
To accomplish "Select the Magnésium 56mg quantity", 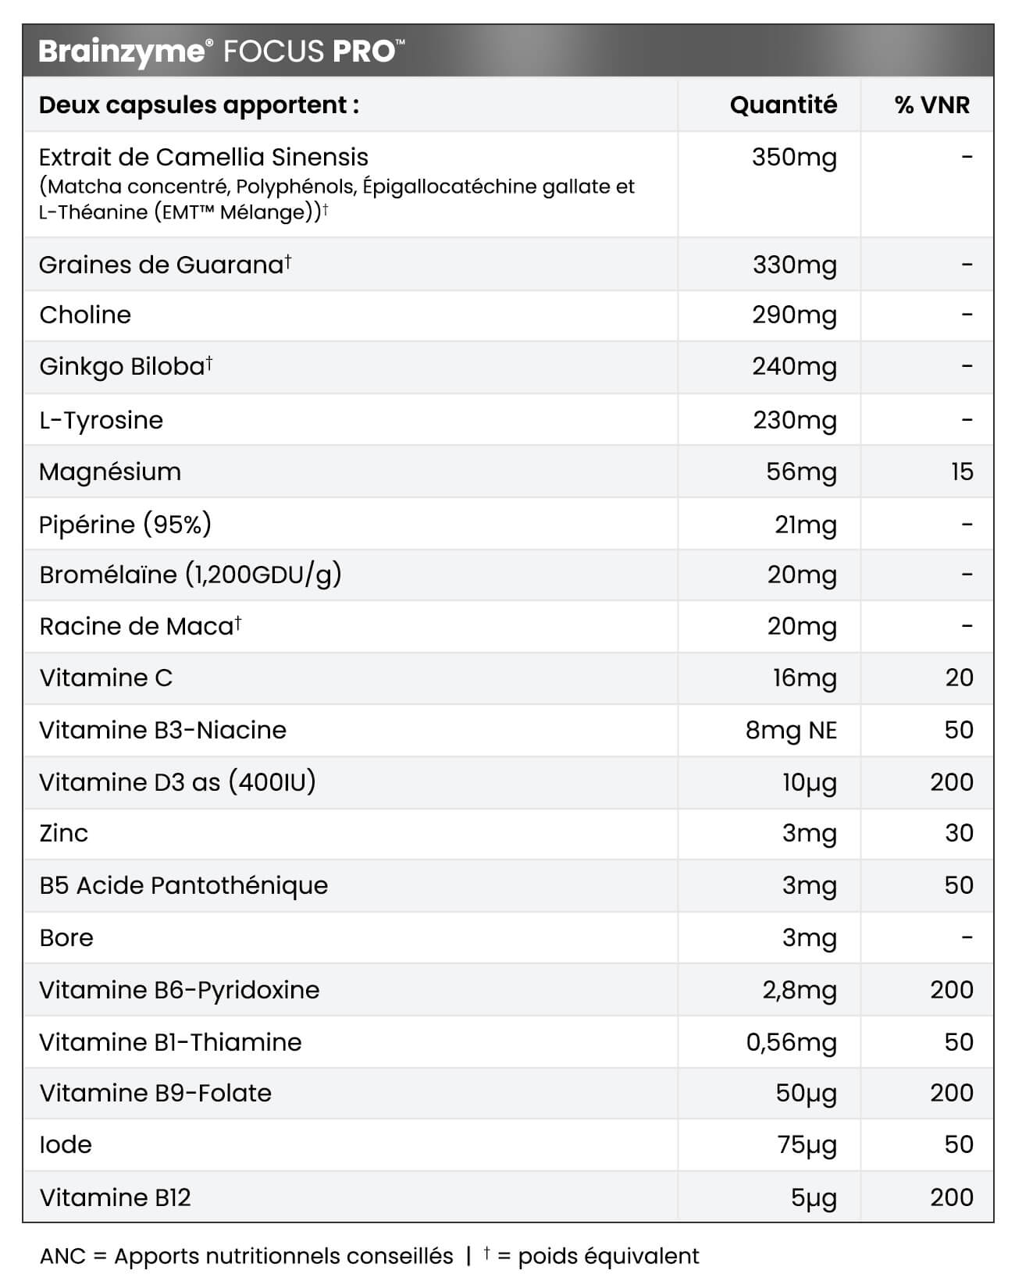I will tap(801, 471).
